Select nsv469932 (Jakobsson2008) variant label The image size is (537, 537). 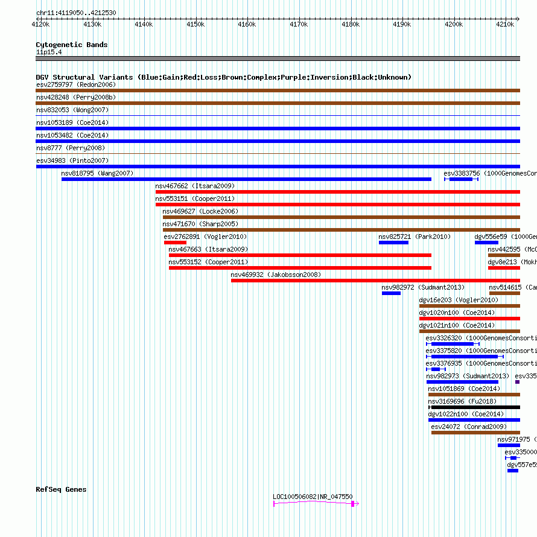(276, 275)
